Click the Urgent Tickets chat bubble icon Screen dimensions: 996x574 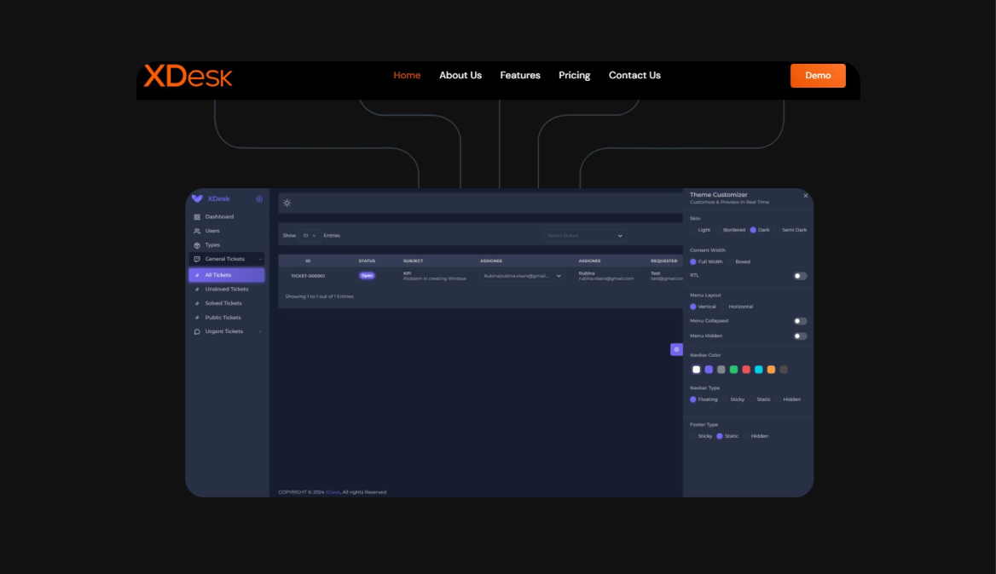[x=197, y=331]
